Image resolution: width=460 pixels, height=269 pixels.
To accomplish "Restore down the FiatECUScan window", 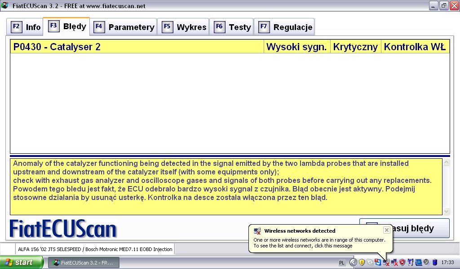I will pos(444,5).
